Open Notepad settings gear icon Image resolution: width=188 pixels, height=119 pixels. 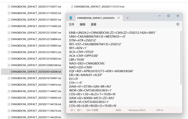(x=178, y=25)
